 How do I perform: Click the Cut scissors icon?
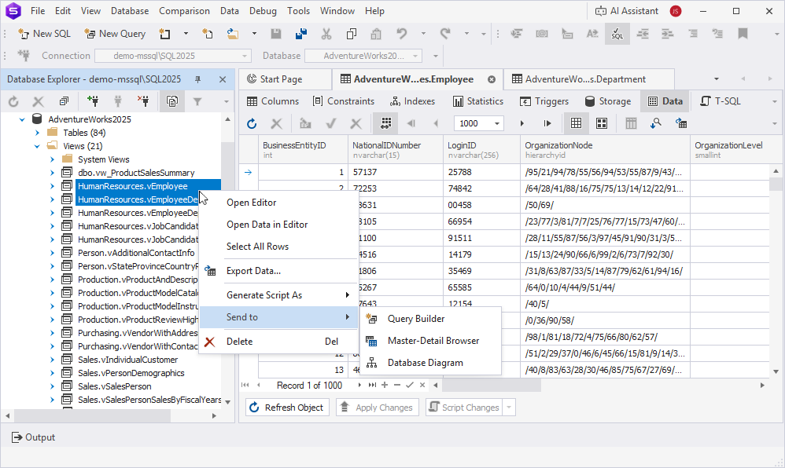pos(326,34)
